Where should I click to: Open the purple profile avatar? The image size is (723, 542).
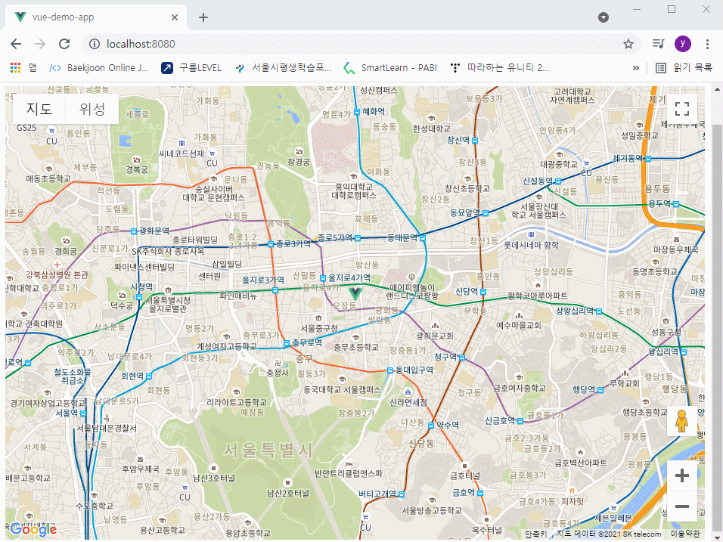pos(682,44)
